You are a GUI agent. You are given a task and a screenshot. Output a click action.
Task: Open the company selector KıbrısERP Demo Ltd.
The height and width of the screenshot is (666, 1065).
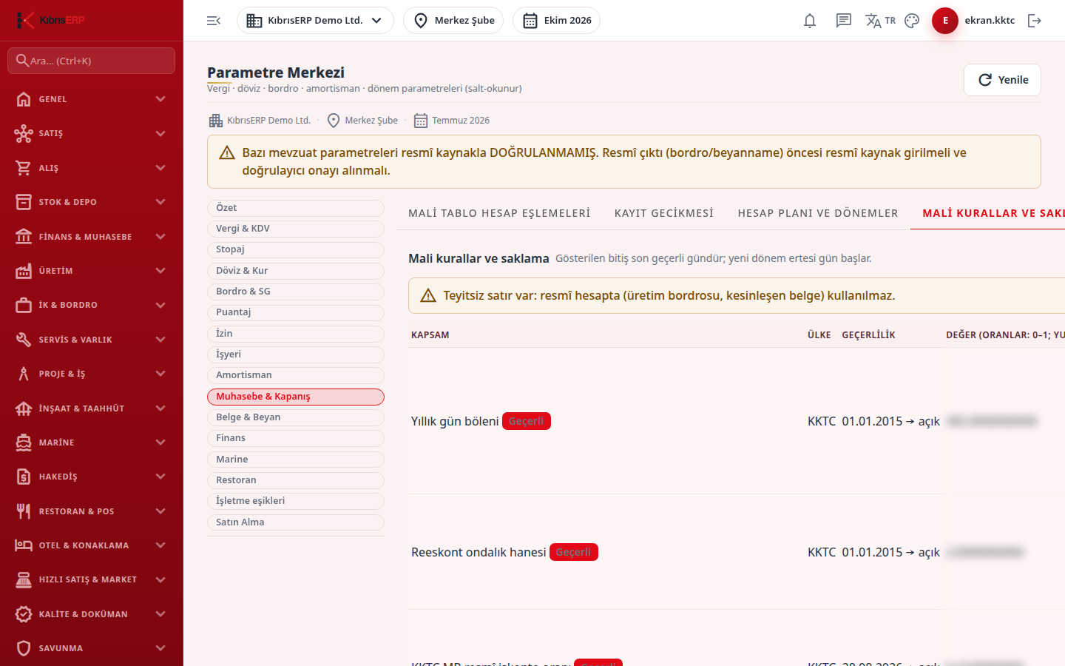click(x=315, y=21)
